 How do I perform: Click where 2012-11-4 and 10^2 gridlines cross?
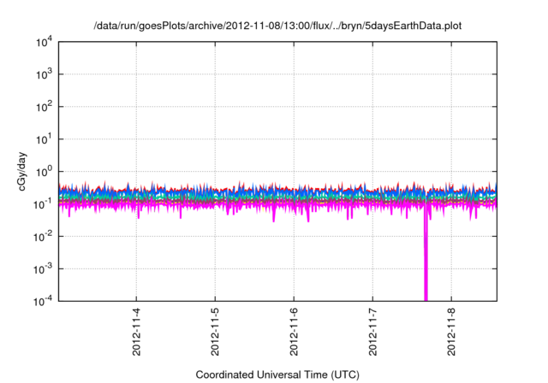tap(137, 107)
